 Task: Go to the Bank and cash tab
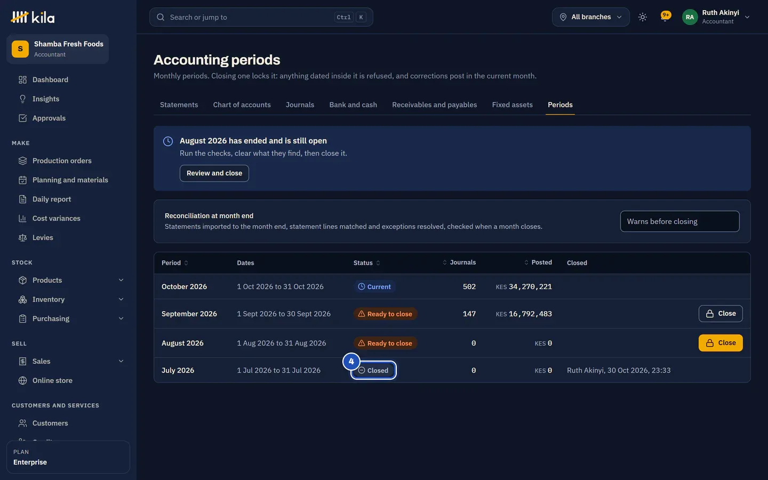click(353, 105)
